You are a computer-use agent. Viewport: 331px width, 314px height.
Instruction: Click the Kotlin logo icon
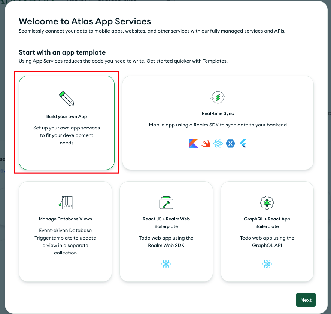point(193,143)
